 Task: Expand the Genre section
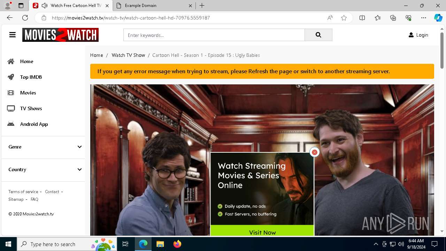pyautogui.click(x=43, y=147)
